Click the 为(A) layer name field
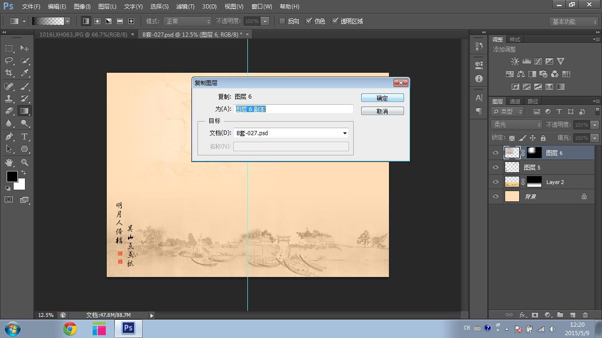Screen dimensions: 602x338 click(293, 109)
